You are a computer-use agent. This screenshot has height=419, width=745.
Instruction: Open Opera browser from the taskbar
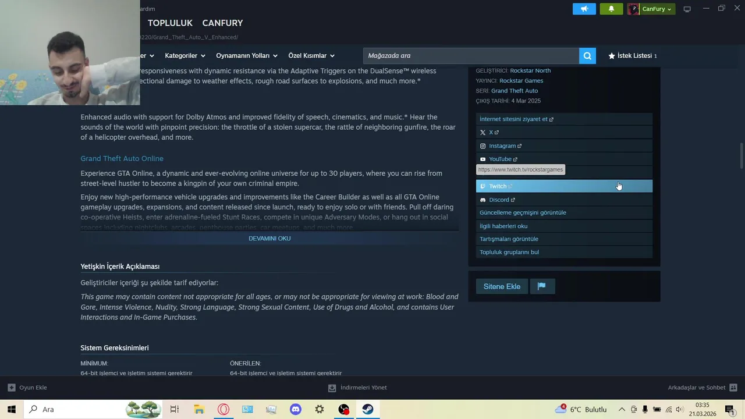[223, 409]
